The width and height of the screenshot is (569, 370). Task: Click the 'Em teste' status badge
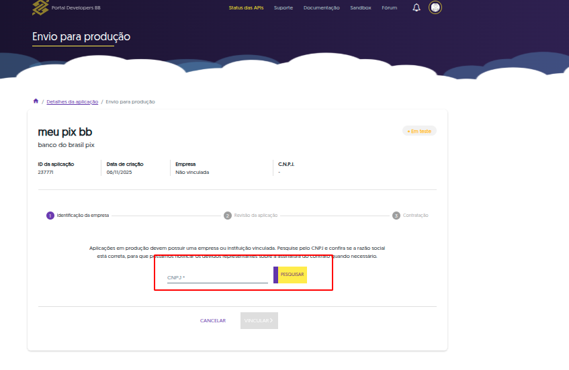click(x=419, y=131)
